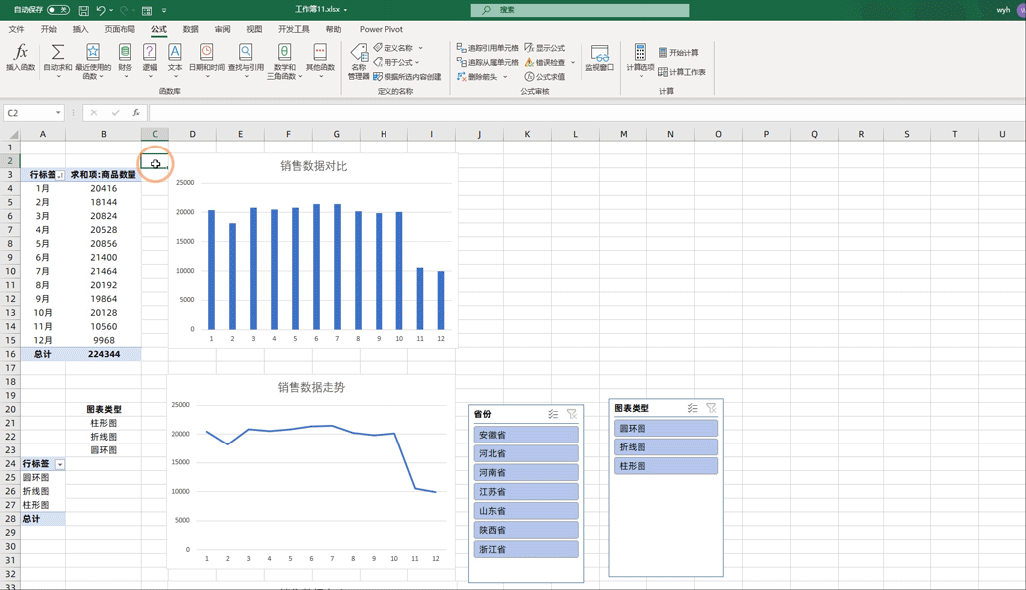Open the Name Manager (名称管理器)
1026x590 pixels.
tap(358, 60)
